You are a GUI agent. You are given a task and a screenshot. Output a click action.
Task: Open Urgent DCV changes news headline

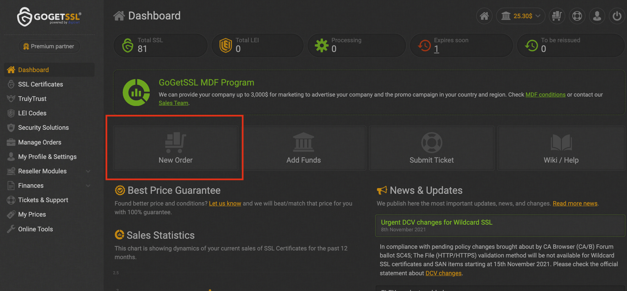437,222
